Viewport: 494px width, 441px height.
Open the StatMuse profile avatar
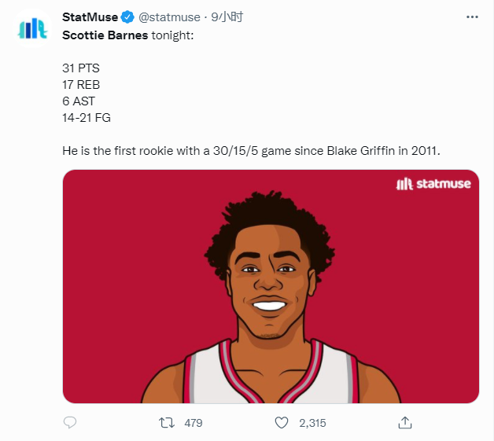pyautogui.click(x=33, y=29)
